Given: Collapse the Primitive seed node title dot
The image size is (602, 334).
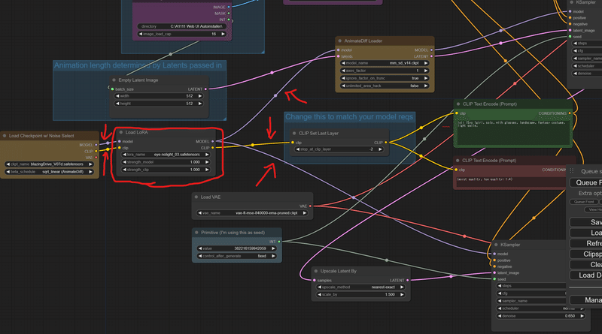Looking at the screenshot, I should pyautogui.click(x=196, y=233).
